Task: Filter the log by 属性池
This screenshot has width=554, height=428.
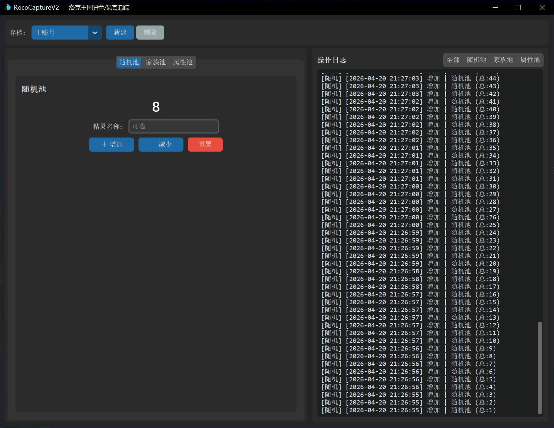Action: click(x=530, y=60)
